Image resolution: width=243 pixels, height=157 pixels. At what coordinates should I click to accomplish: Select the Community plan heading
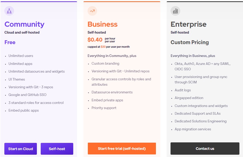tap(25, 24)
